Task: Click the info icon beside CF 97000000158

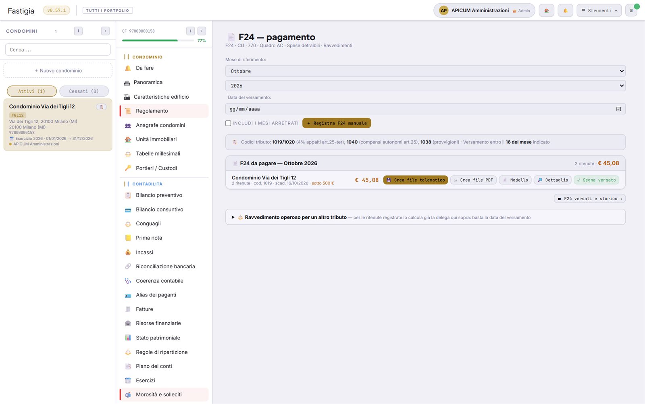Action: pos(190,31)
